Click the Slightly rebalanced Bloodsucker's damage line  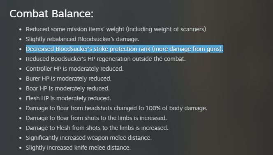83,39
